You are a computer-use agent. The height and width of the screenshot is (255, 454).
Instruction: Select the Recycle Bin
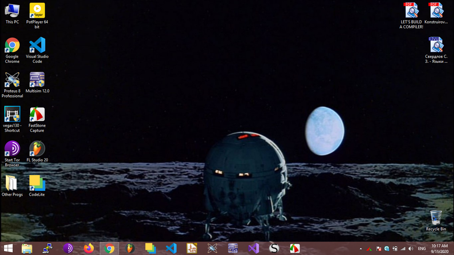click(436, 220)
